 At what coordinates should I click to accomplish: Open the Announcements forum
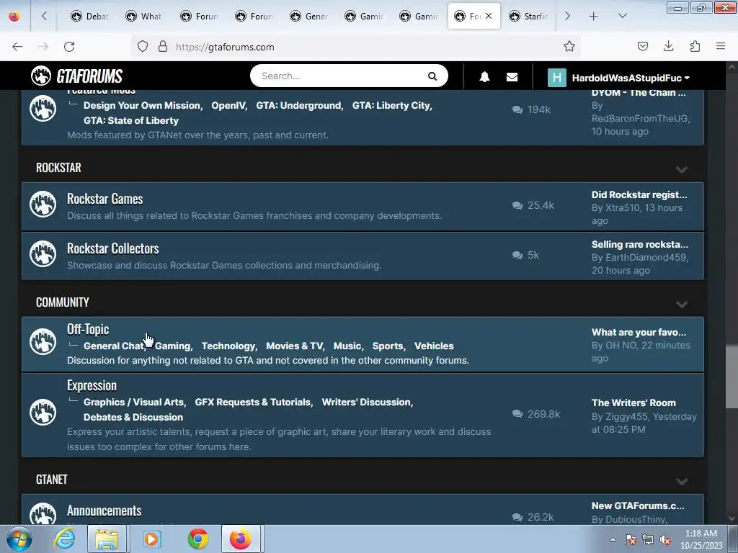pyautogui.click(x=104, y=511)
